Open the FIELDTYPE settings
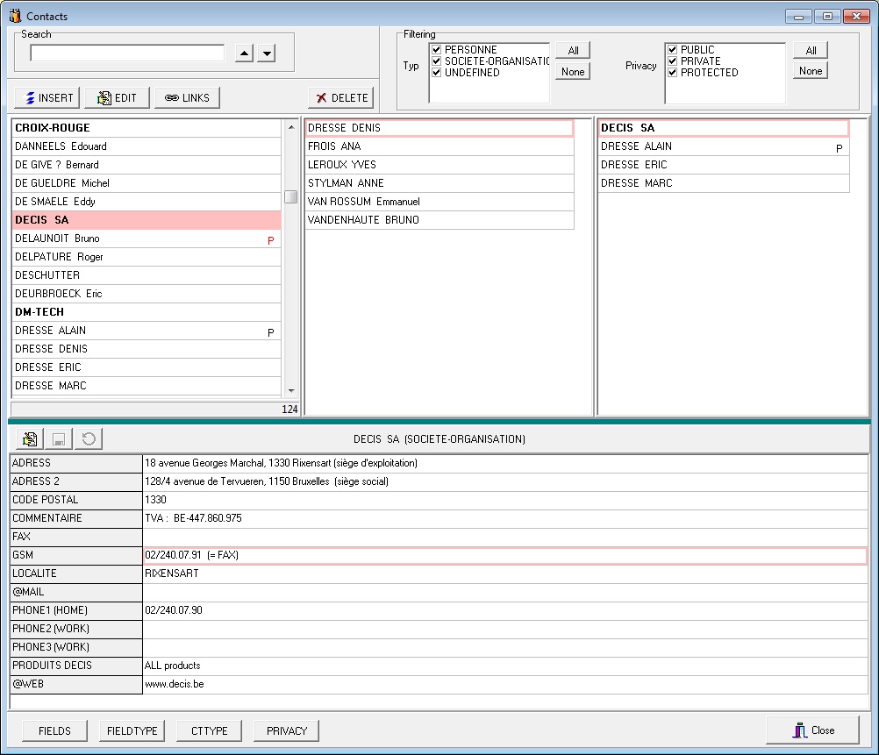Viewport: 879px width, 755px height. [132, 730]
